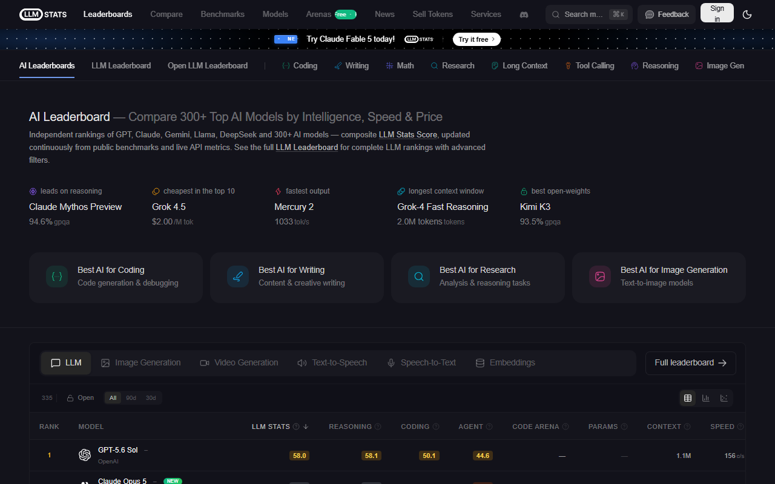Open the Open LLM Leaderboard tab
775x484 pixels.
click(x=208, y=65)
